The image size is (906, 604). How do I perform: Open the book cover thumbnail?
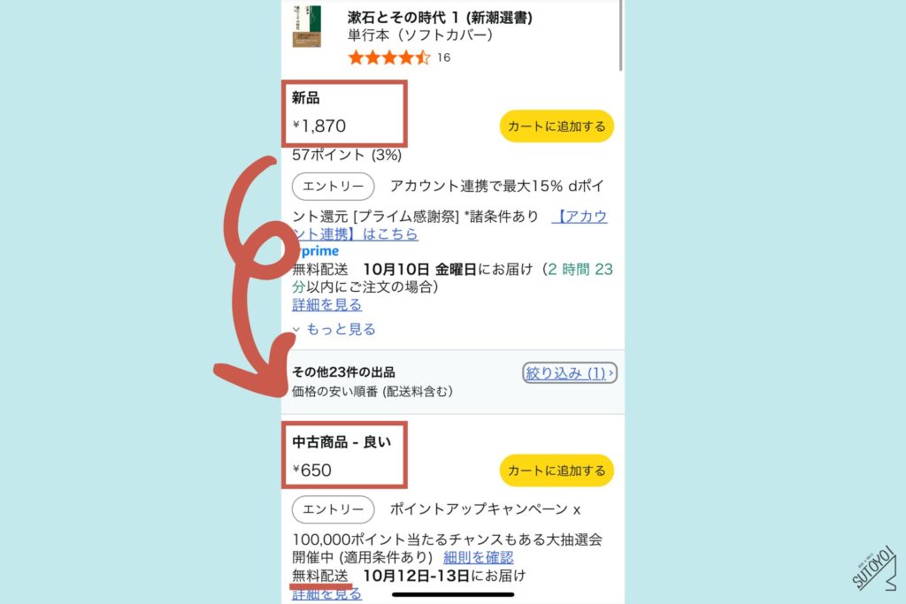coord(307,26)
